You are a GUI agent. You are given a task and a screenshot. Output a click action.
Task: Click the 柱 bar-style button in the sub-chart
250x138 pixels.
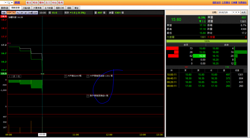pyautogui.click(x=19, y=76)
